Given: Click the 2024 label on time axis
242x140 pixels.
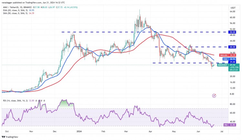Looking at the screenshot, I should 79,132.
